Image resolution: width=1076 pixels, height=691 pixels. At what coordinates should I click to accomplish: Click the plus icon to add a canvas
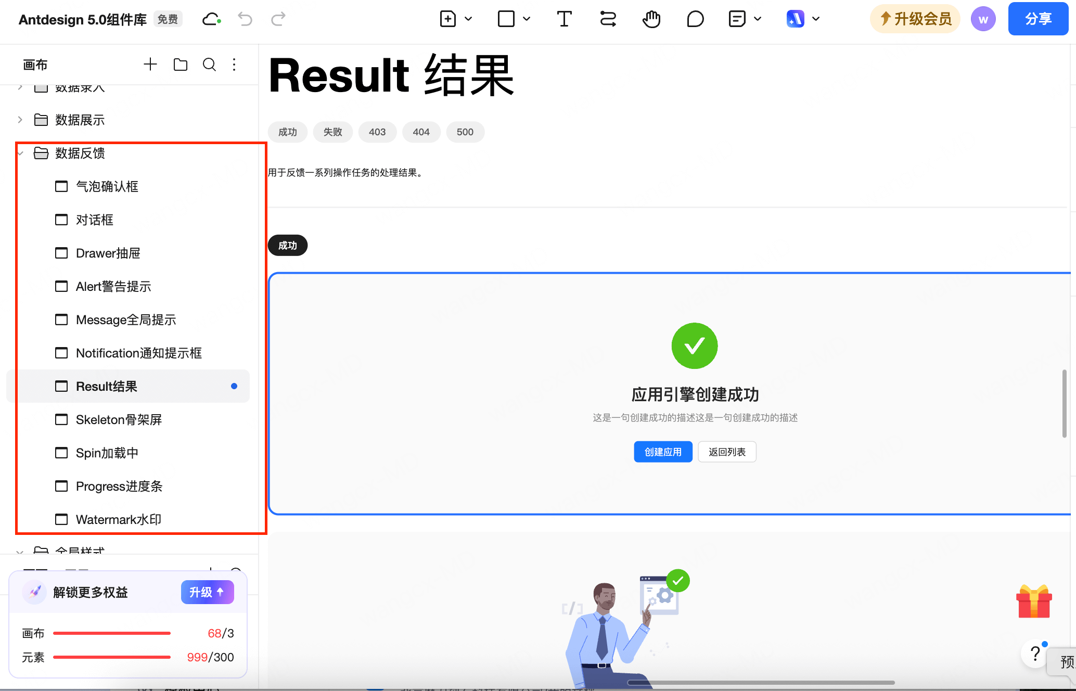(150, 64)
